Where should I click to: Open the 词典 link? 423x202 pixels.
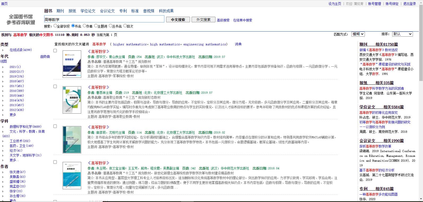tap(238, 44)
